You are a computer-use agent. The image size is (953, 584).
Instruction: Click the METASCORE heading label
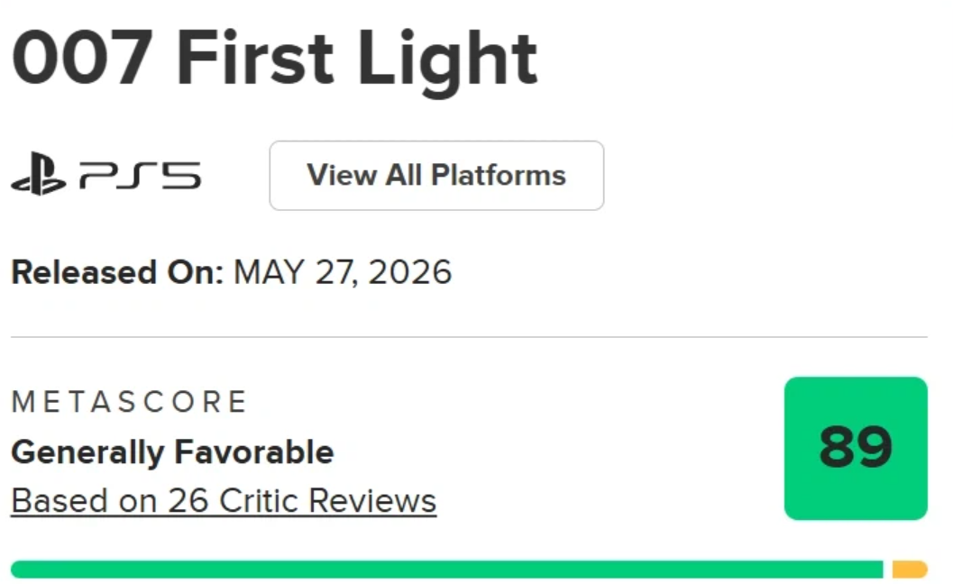click(x=129, y=402)
